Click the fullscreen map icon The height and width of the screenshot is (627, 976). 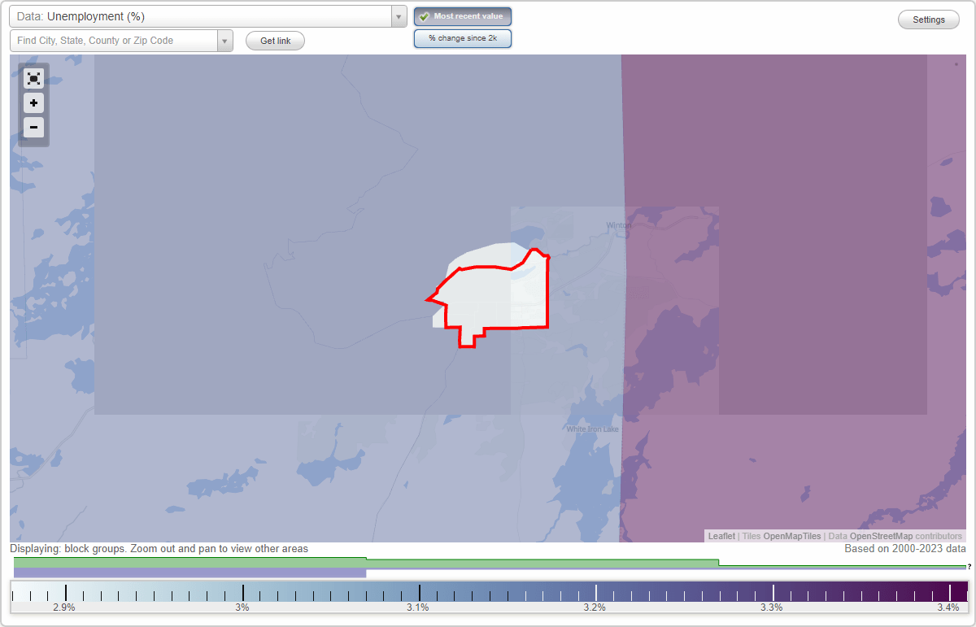pyautogui.click(x=33, y=78)
